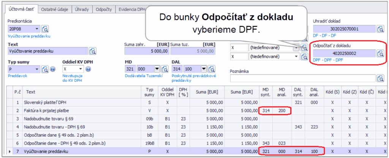Expand the Oddiel KV DPH dropdown
Image resolution: width=389 pixels, height=158 pixels.
pos(80,69)
